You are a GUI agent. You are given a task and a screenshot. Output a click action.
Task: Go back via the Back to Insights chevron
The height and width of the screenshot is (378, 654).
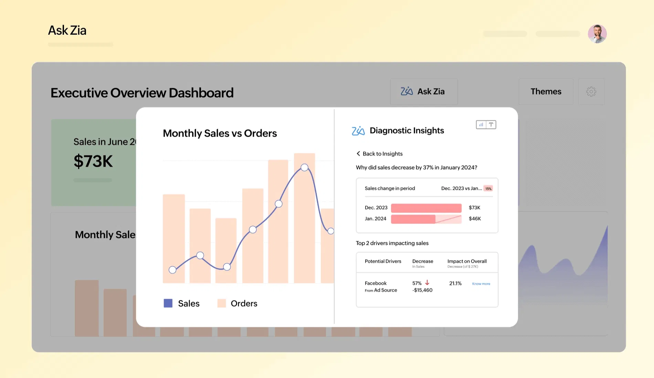358,154
